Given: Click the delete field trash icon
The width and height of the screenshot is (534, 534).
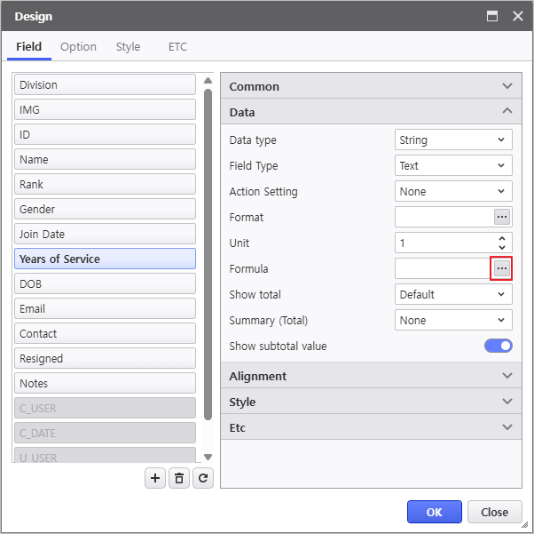Looking at the screenshot, I should coord(179,478).
